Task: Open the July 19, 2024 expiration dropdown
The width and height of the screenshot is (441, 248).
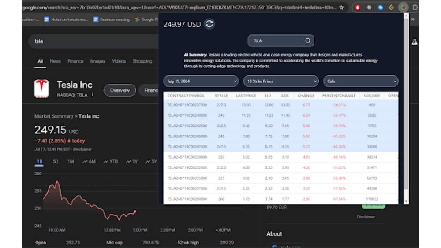Action: (x=201, y=81)
